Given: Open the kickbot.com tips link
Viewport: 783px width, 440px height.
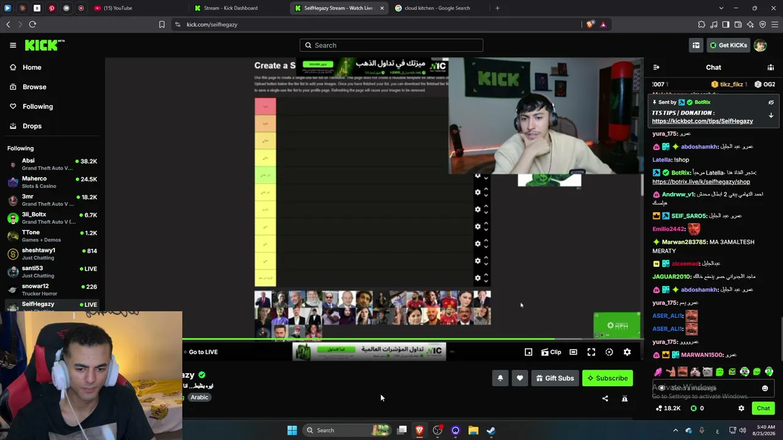Looking at the screenshot, I should pyautogui.click(x=702, y=121).
